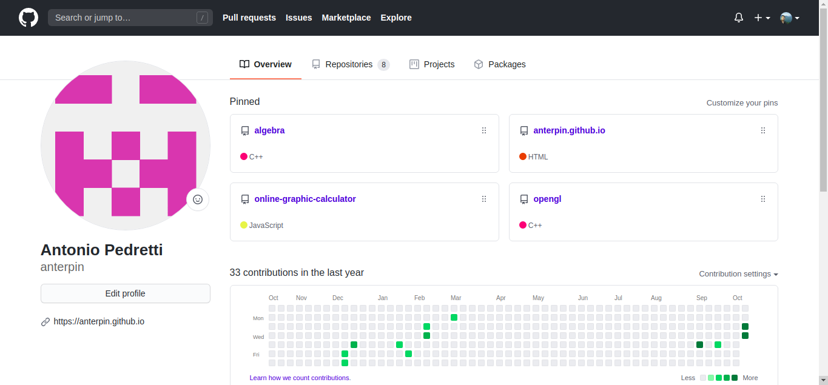Click the repo icon beside algebra
Image resolution: width=828 pixels, height=385 pixels.
[245, 131]
